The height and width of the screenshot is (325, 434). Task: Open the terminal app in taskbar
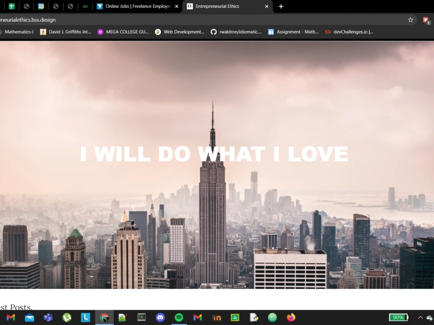click(x=141, y=318)
